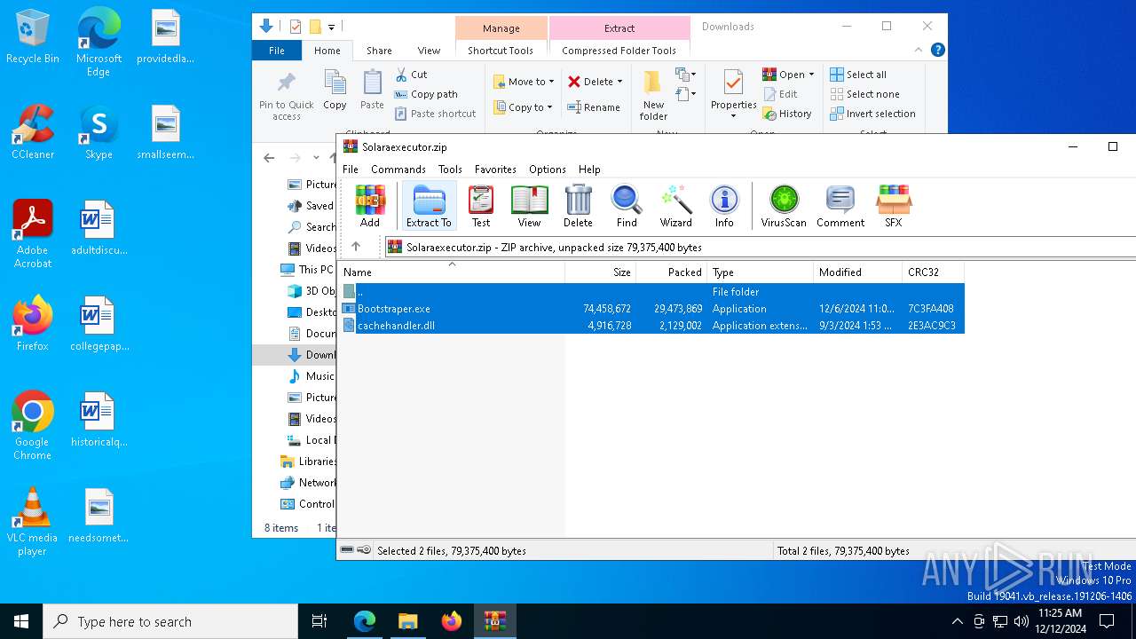Select cachehandler.dll in the archive list

tap(651, 326)
